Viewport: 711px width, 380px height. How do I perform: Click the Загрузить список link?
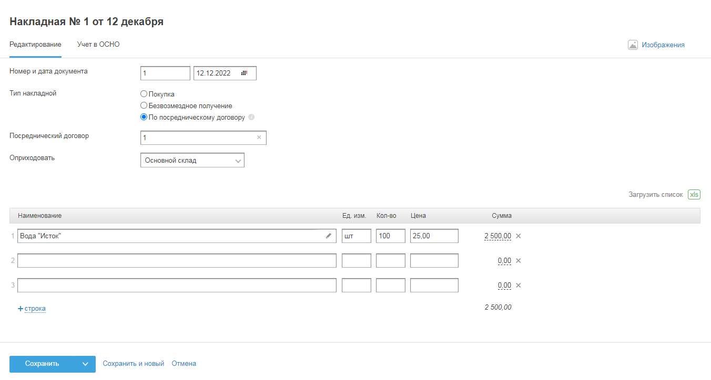coord(656,194)
